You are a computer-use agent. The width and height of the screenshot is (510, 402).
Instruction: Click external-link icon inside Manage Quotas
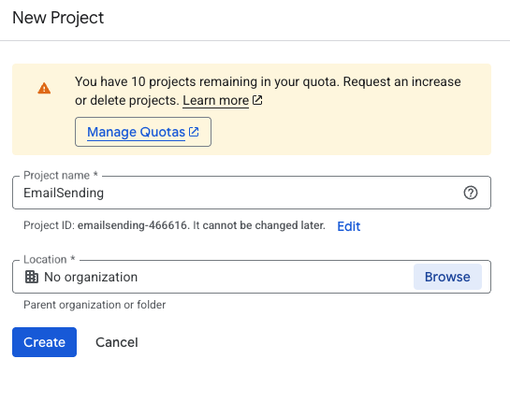click(194, 132)
